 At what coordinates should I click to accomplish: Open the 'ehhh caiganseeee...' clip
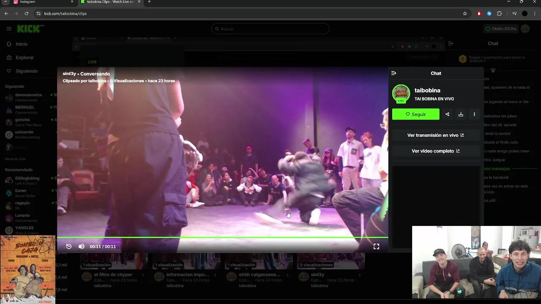(260, 274)
